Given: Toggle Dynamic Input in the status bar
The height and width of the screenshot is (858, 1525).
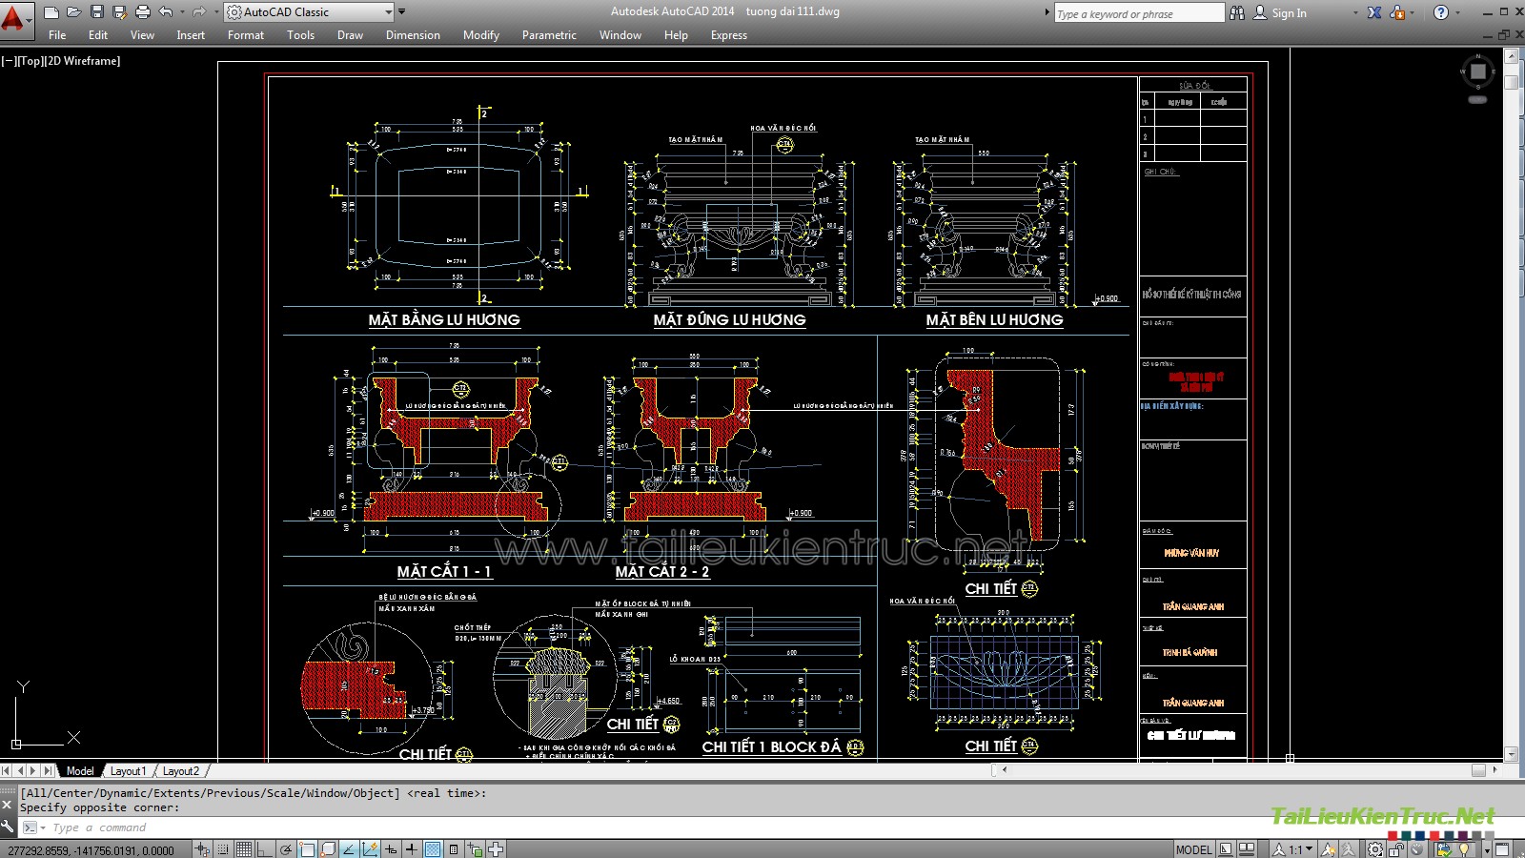Looking at the screenshot, I should point(391,848).
